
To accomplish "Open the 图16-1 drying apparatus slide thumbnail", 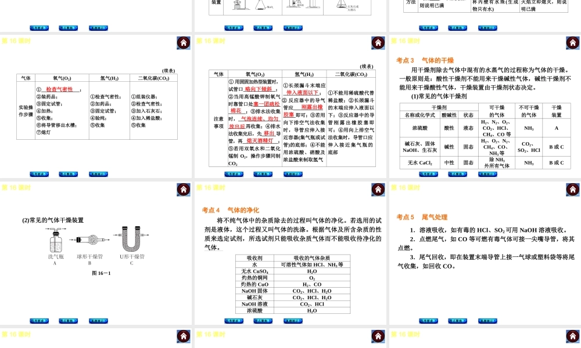I will pos(96,253).
